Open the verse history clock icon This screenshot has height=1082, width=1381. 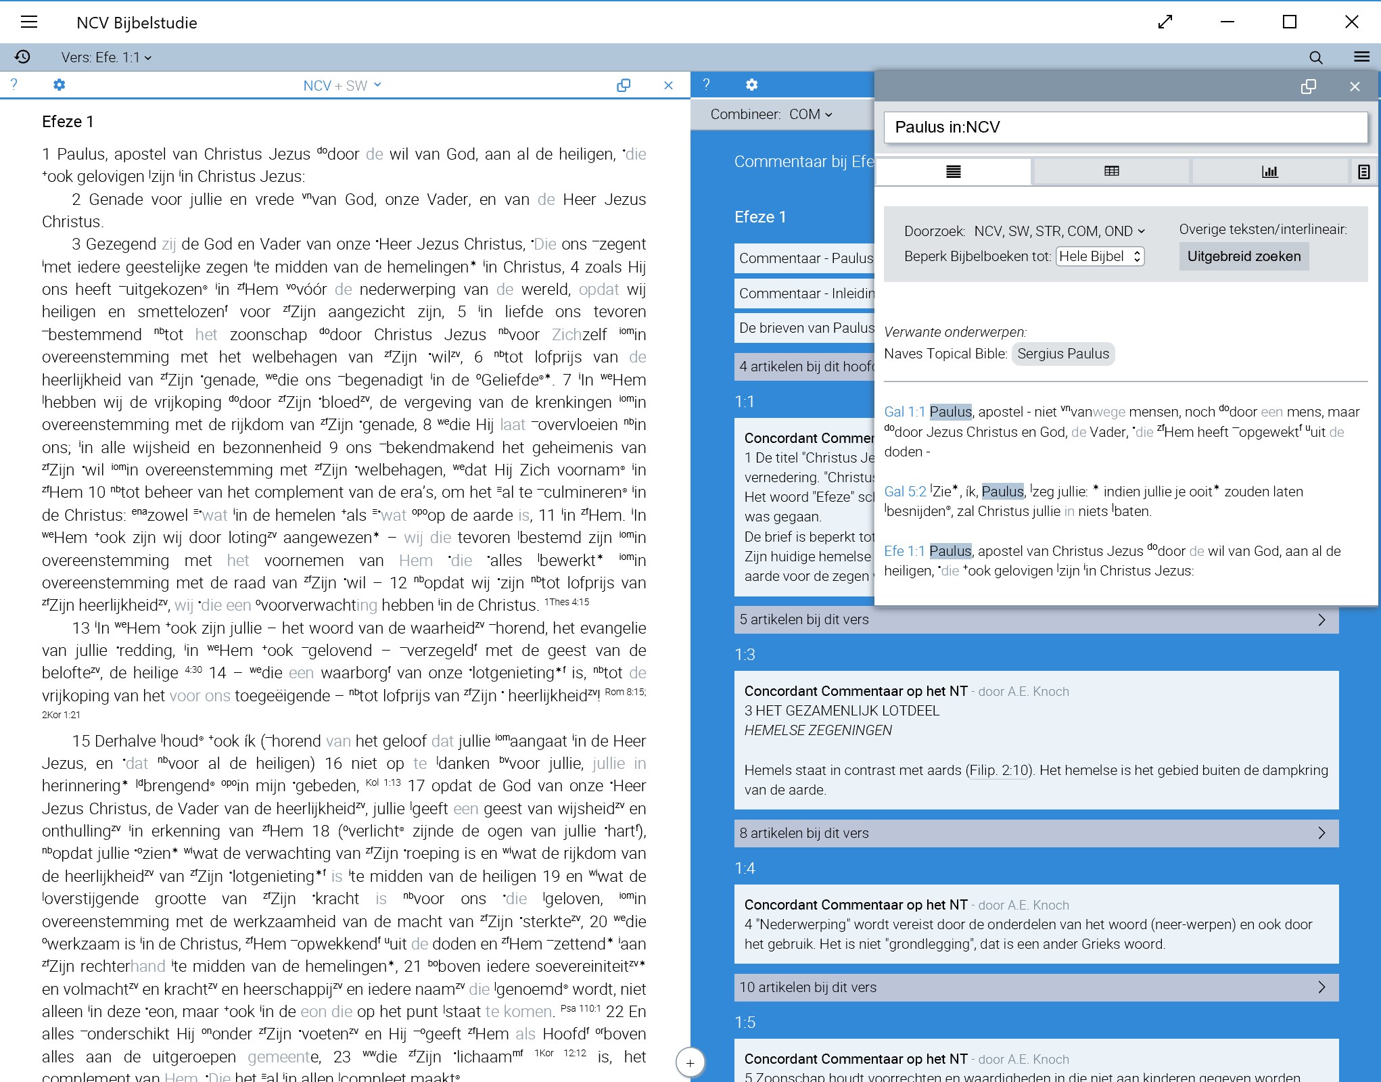pyautogui.click(x=22, y=57)
